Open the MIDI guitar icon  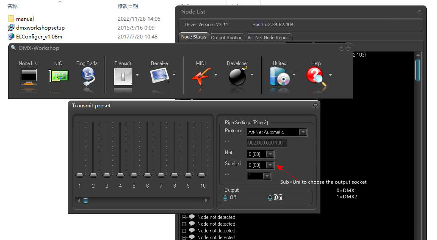(201, 76)
